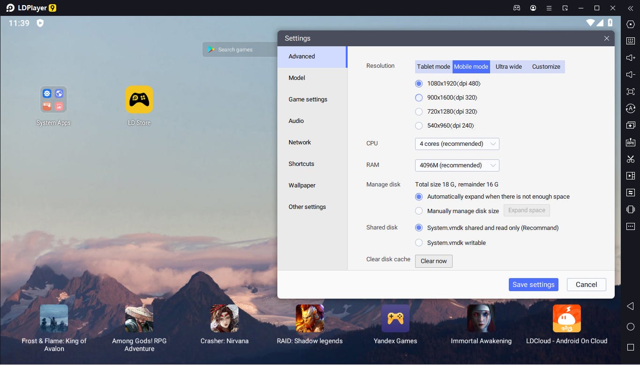The width and height of the screenshot is (640, 365).
Task: Close the Settings dialog with X
Action: [x=607, y=38]
